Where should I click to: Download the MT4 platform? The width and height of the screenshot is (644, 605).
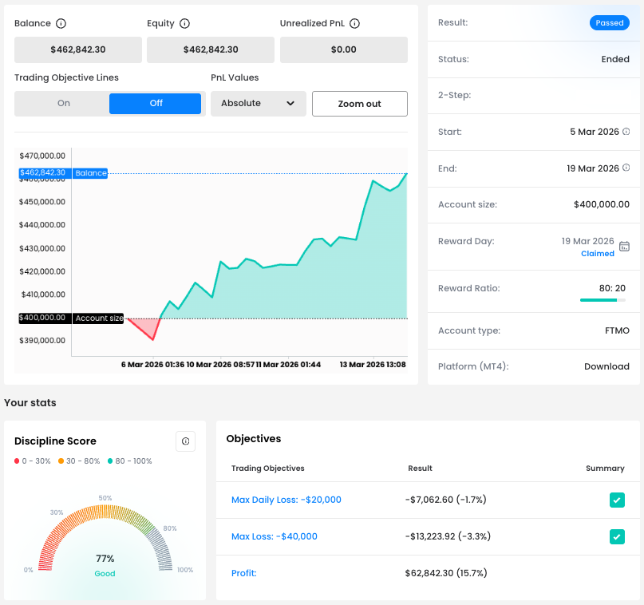[606, 367]
